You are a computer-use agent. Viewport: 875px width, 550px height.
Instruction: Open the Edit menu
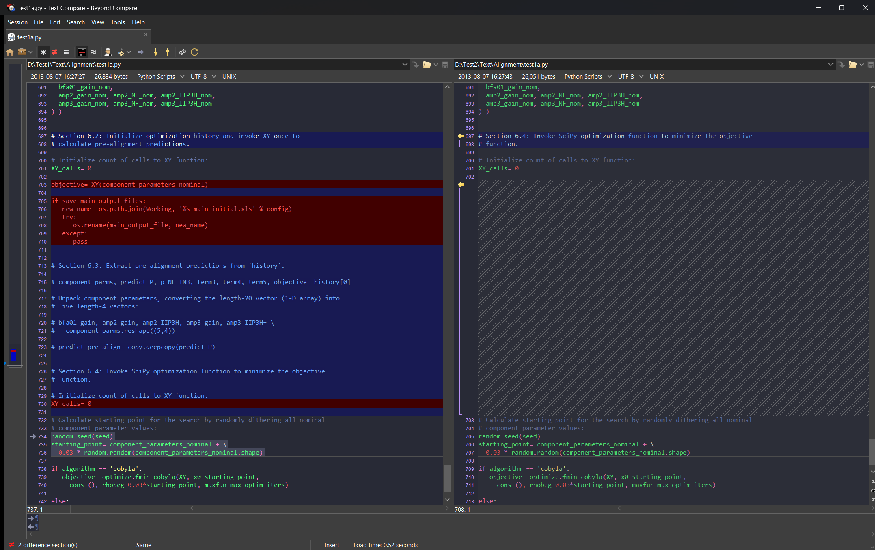55,22
